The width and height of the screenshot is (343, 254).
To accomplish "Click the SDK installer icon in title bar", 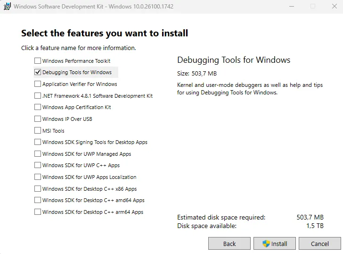I will coord(7,6).
